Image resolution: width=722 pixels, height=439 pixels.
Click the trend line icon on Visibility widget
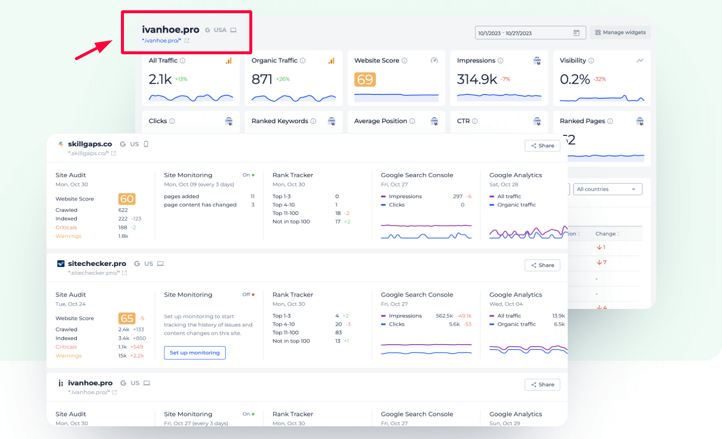(x=640, y=61)
